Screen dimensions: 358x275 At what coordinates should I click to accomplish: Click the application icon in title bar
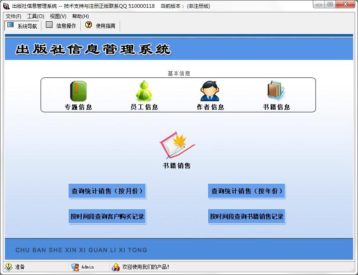click(6, 6)
